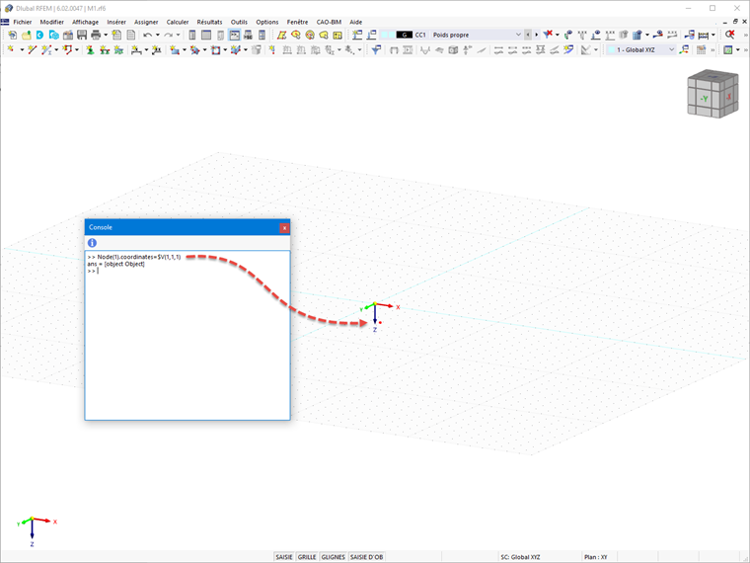Toggle the highlighted window layout button
This screenshot has width=750, height=563.
point(235,35)
